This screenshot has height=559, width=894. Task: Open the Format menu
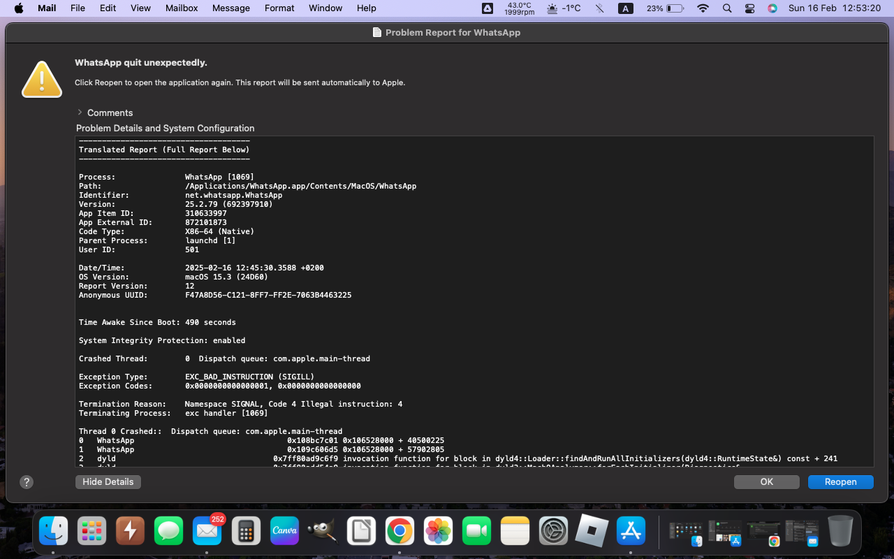pos(279,8)
